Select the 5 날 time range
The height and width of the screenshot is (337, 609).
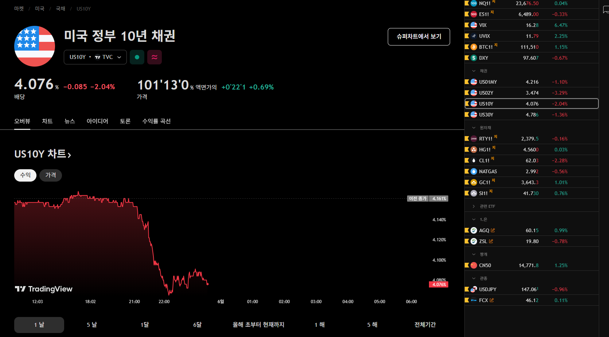coord(92,325)
